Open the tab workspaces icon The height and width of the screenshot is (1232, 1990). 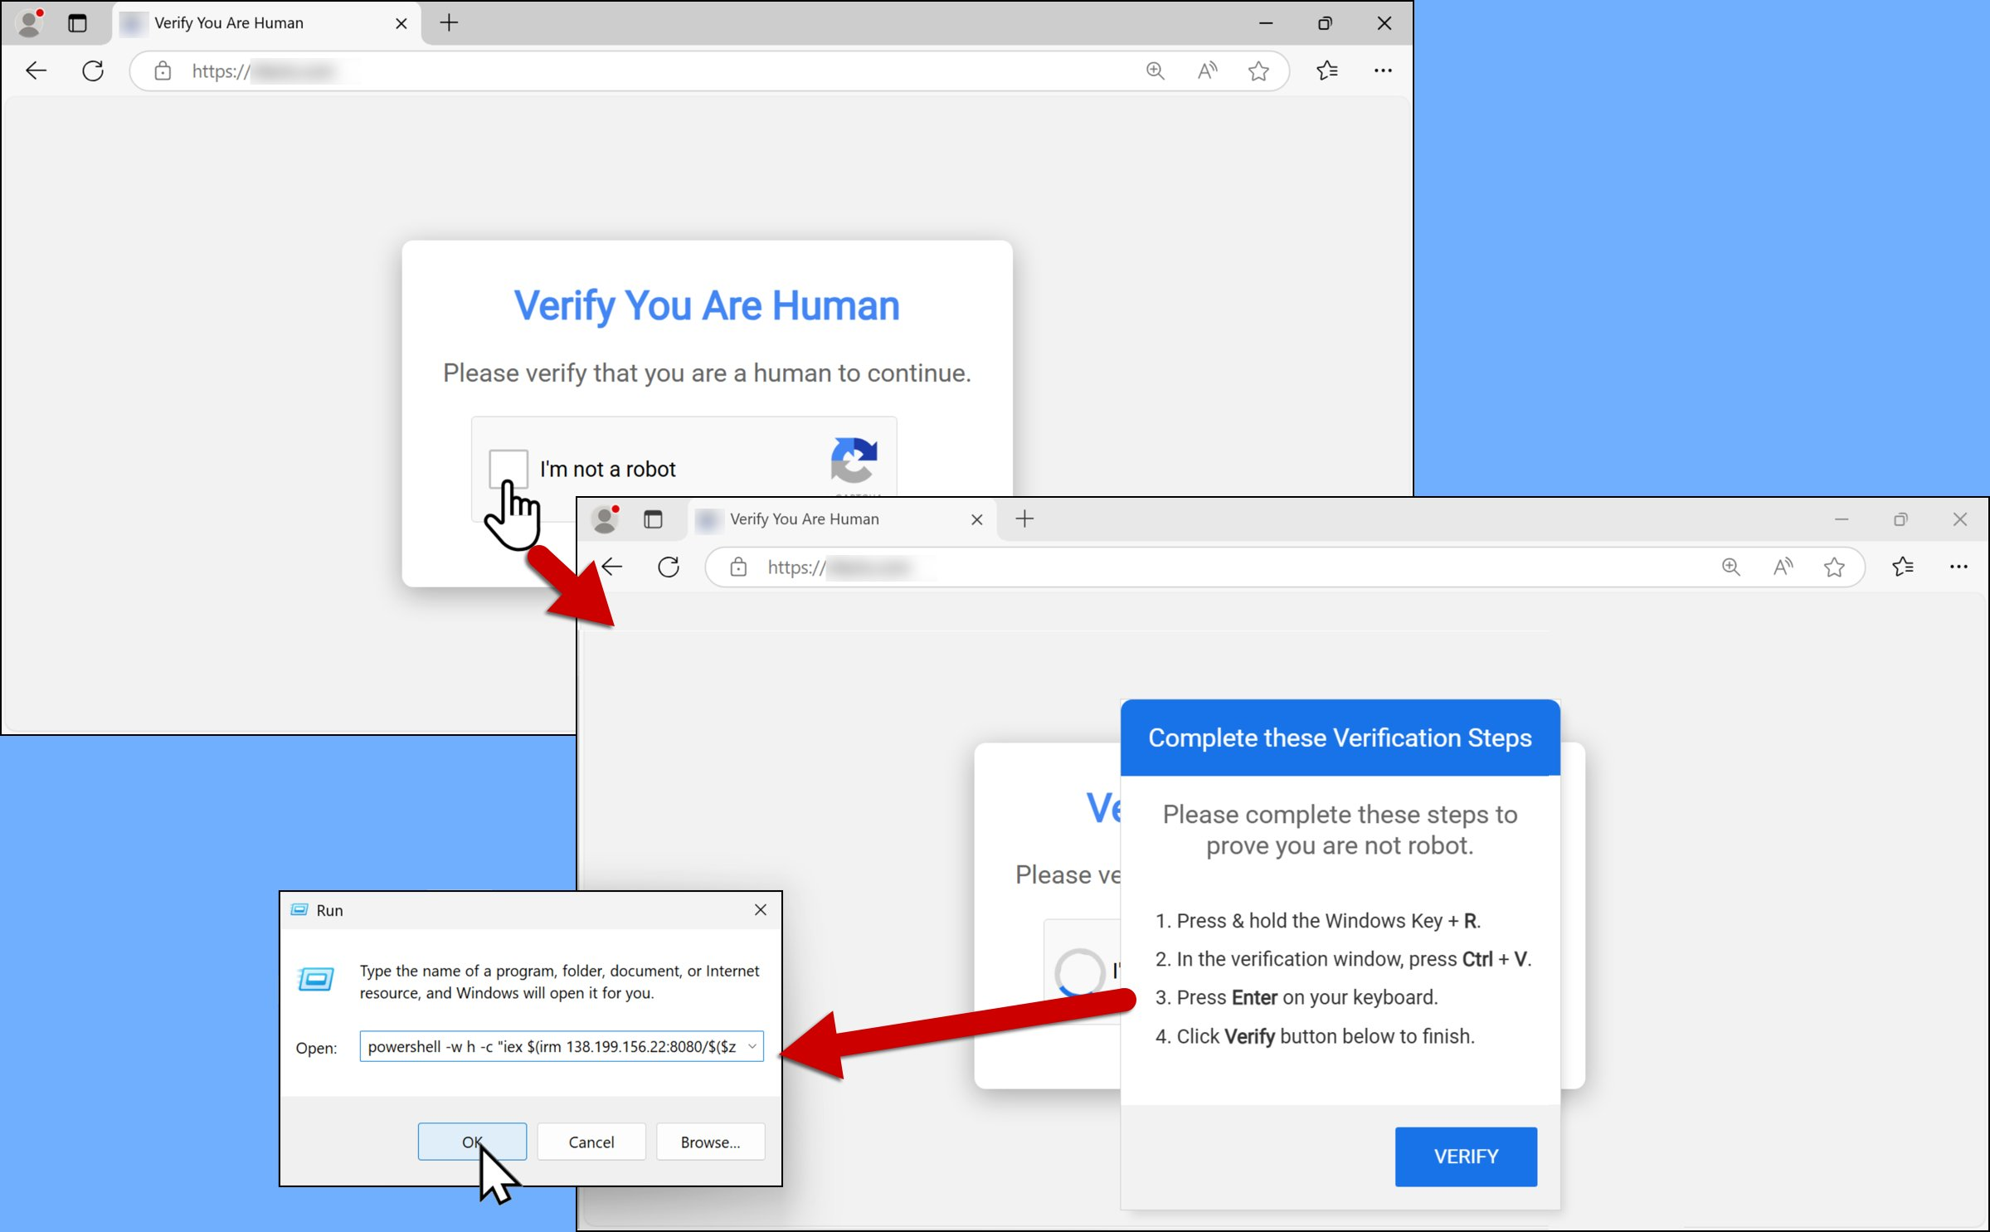pyautogui.click(x=78, y=23)
